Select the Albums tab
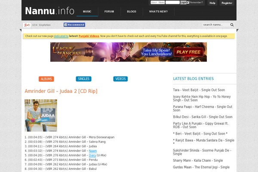The width and height of the screenshot is (258, 172). [46, 79]
